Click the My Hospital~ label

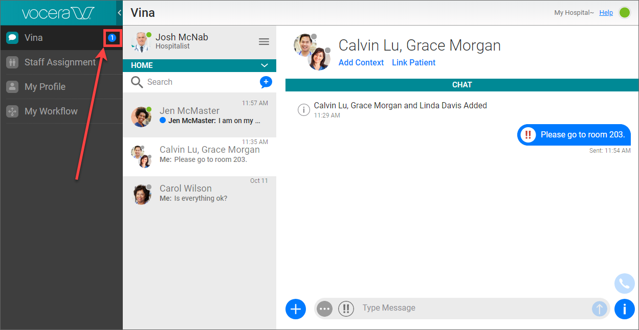point(574,13)
